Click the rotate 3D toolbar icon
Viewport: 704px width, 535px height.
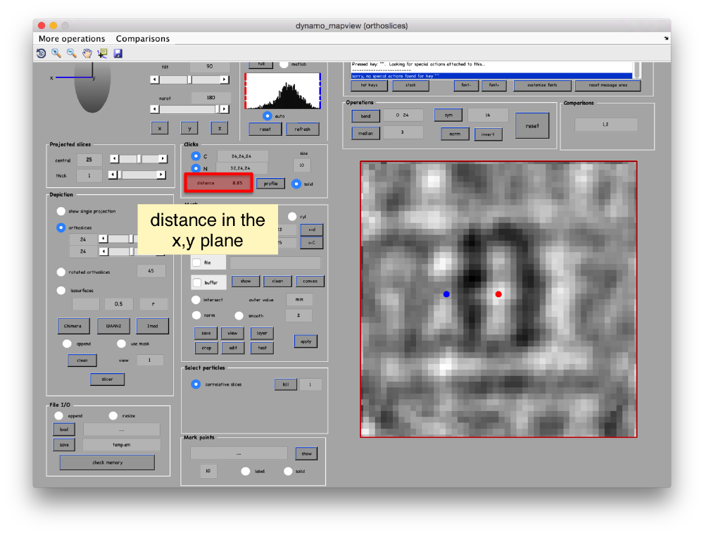click(x=41, y=53)
